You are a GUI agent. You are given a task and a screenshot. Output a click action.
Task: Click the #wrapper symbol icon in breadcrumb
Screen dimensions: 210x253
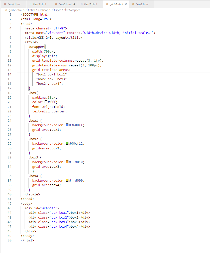pos(66,10)
